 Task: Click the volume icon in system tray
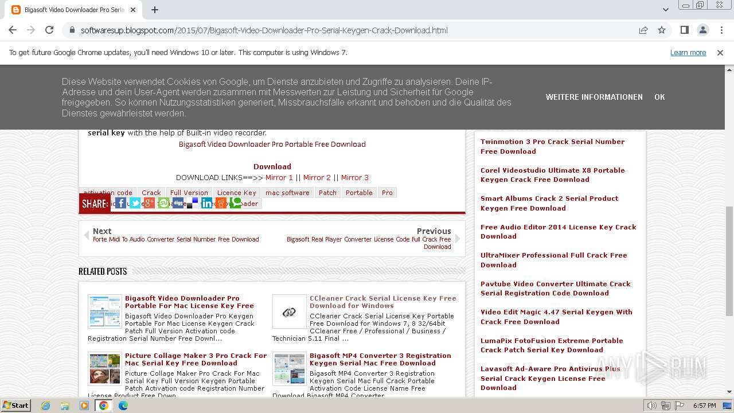pos(651,406)
